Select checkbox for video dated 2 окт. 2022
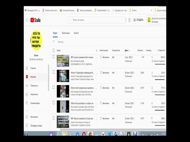 tap(53, 57)
